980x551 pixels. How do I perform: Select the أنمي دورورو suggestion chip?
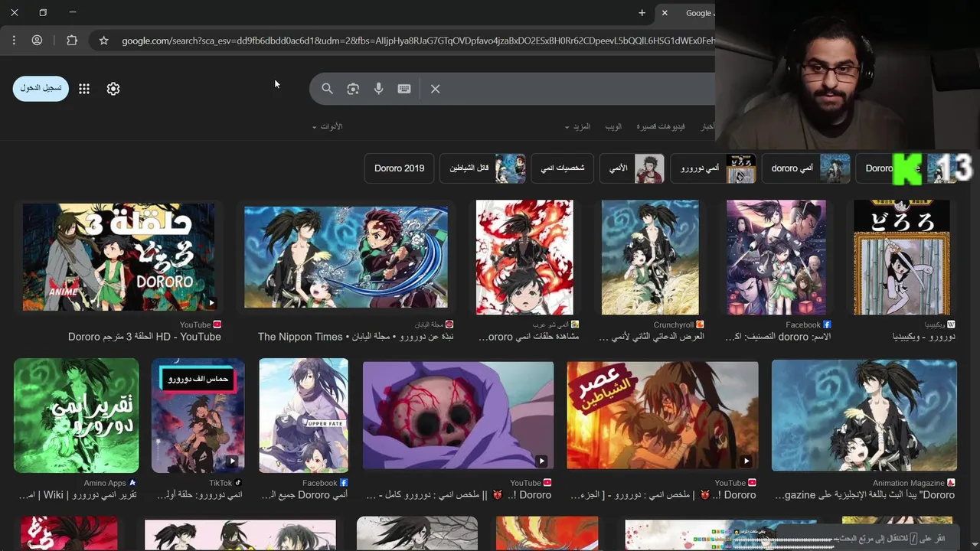click(x=713, y=168)
